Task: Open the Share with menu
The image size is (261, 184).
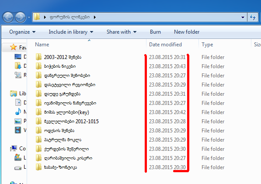Action: pos(122,32)
